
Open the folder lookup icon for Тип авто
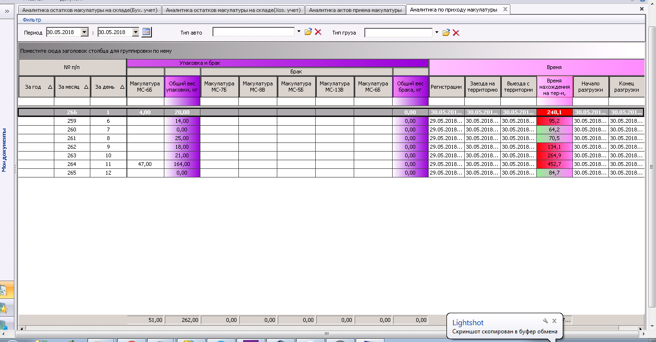[x=308, y=32]
